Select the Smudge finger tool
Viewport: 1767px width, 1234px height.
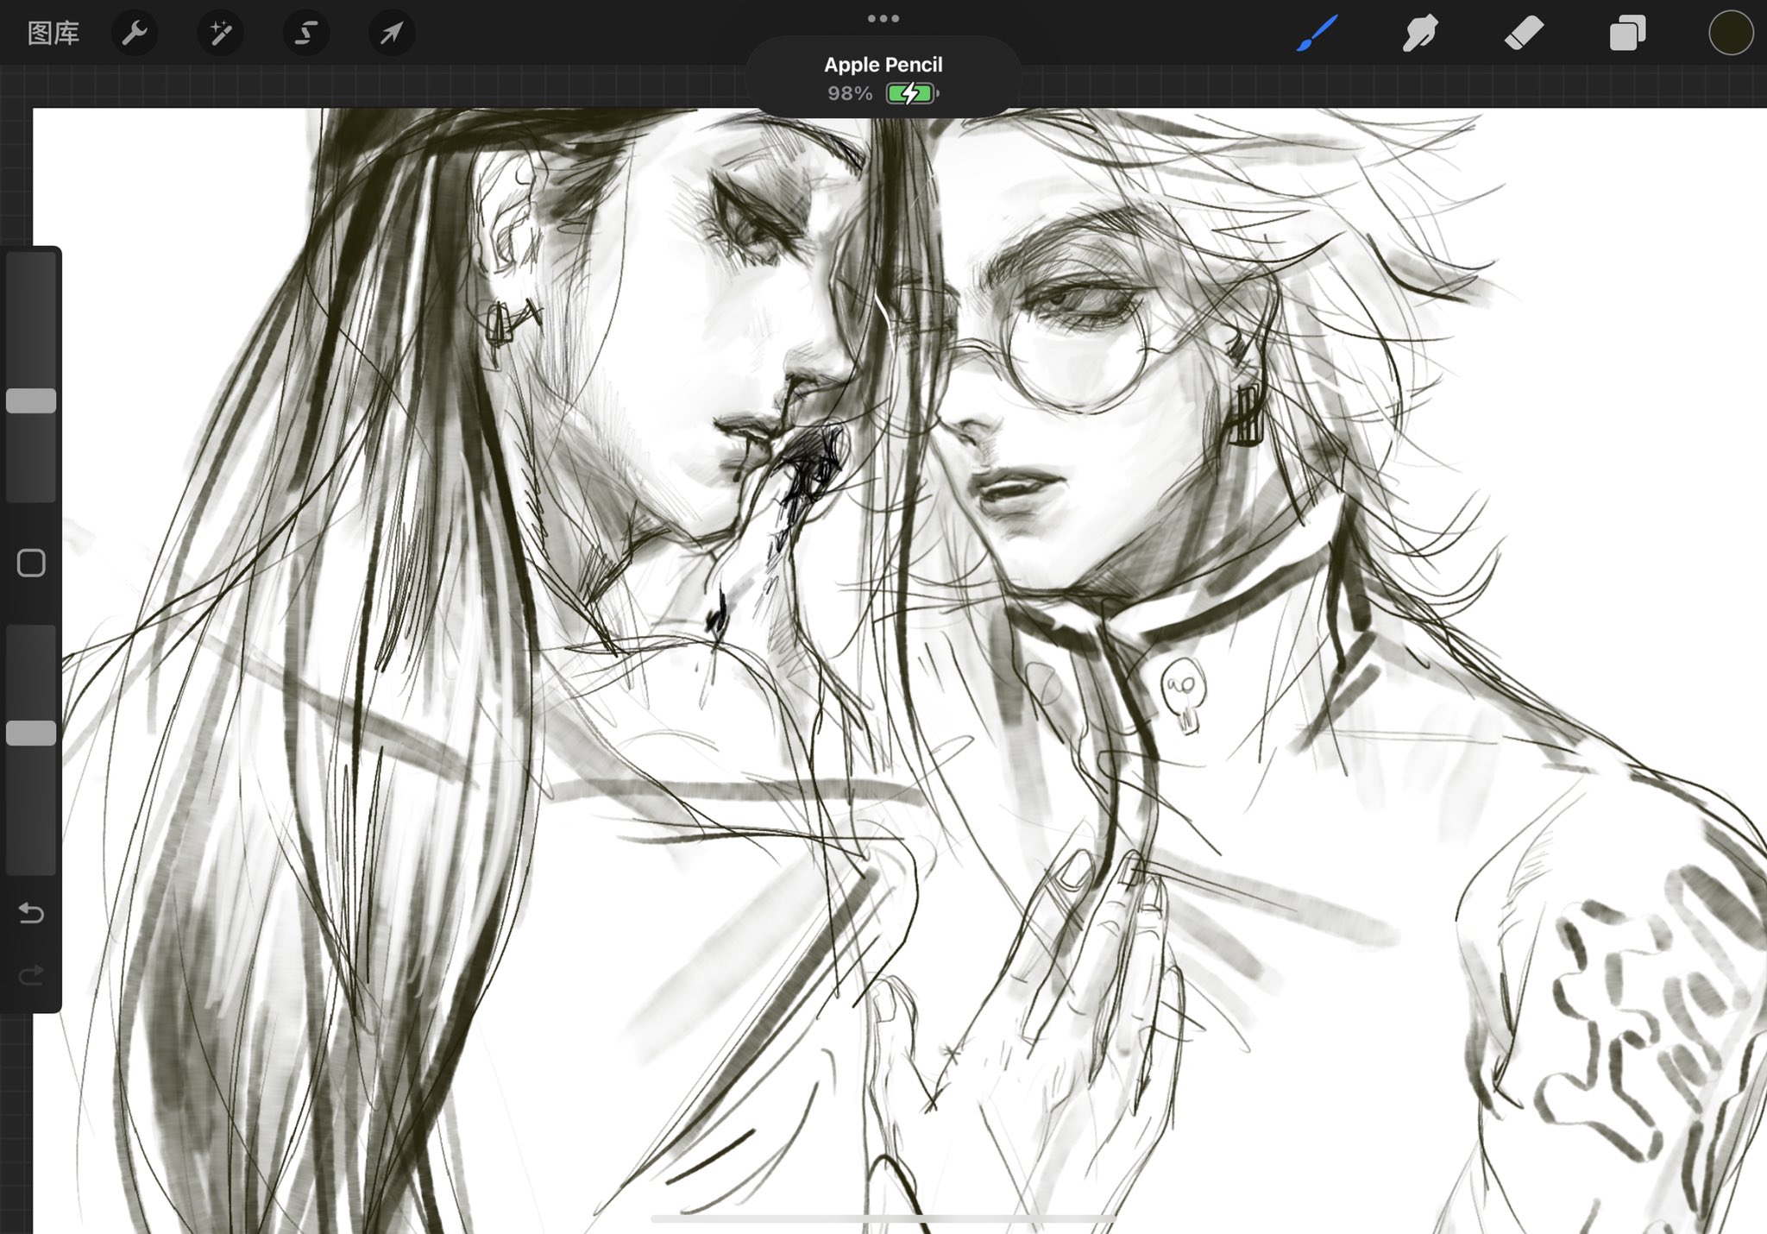(x=1420, y=34)
